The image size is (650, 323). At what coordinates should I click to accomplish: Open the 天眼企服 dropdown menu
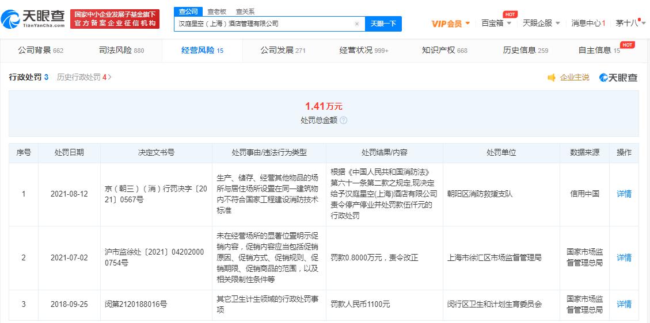point(541,23)
